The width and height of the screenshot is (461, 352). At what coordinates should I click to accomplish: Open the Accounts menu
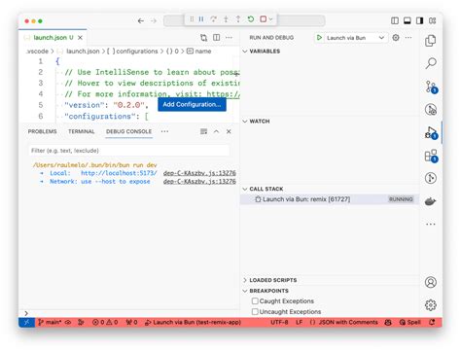[x=431, y=282]
